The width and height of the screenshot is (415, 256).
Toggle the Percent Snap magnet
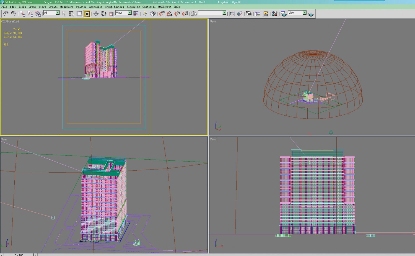point(177,14)
